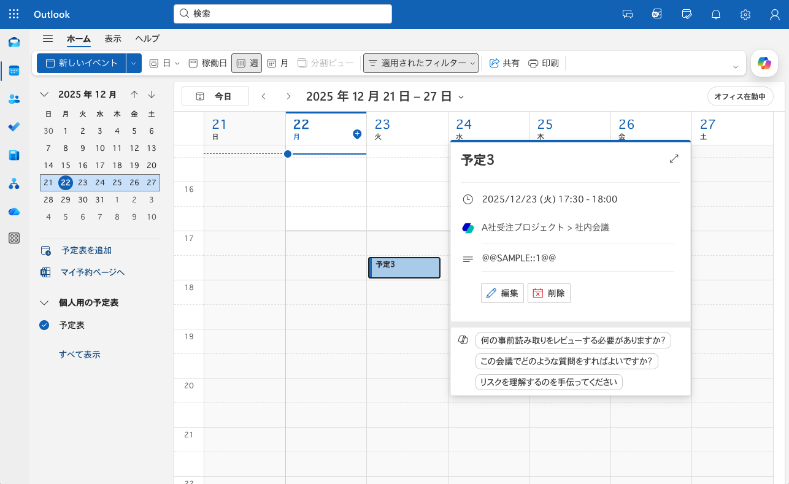The image size is (789, 484).
Task: Expand 予定3 event to full view arrow
Action: point(674,158)
